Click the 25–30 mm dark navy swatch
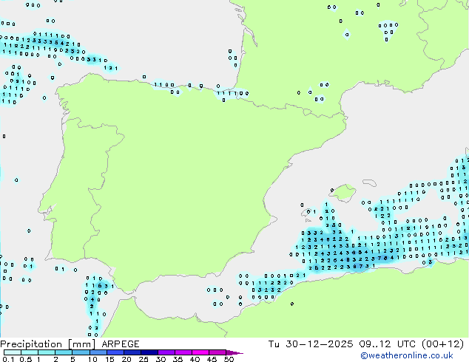Image resolution: width=469 pixels, height=362 pixels. point(149,352)
